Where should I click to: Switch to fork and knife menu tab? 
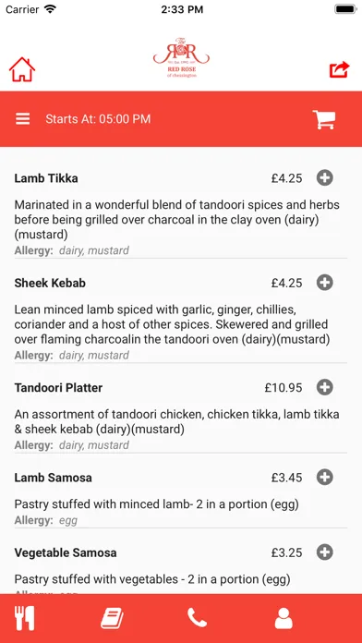(x=25, y=618)
